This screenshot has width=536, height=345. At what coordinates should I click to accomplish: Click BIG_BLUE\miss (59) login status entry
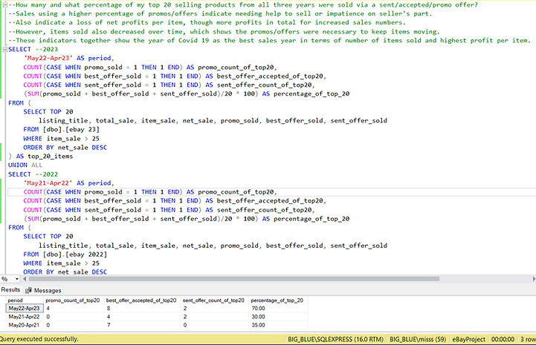(418, 339)
